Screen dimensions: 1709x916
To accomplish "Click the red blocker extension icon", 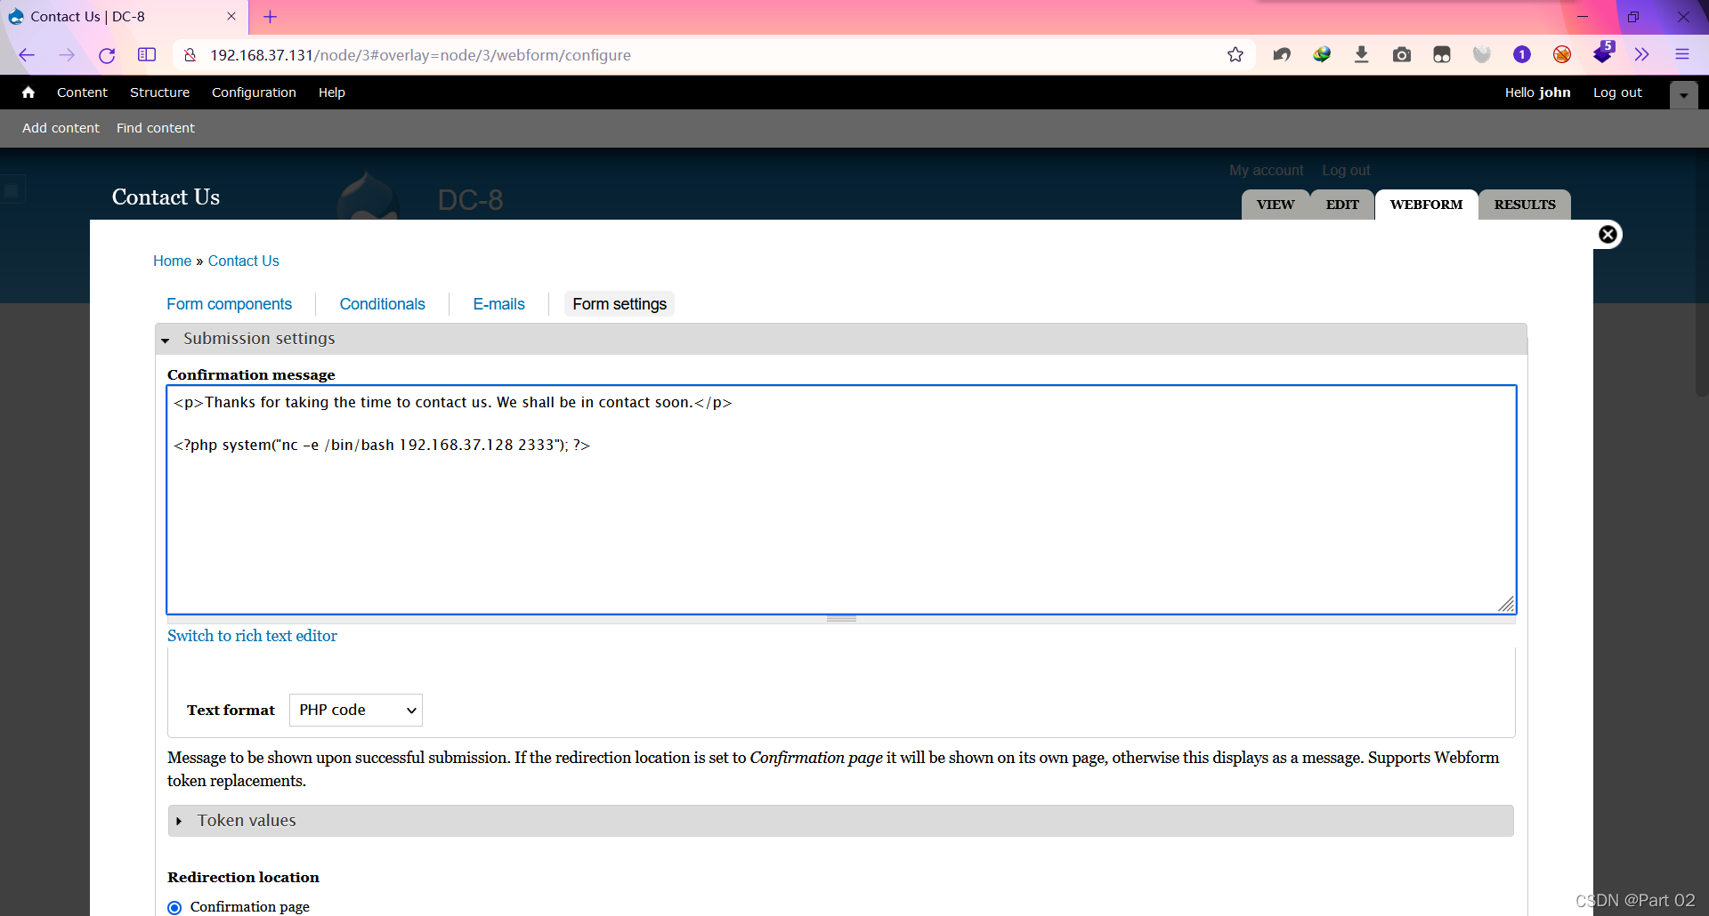I will click(x=1561, y=55).
